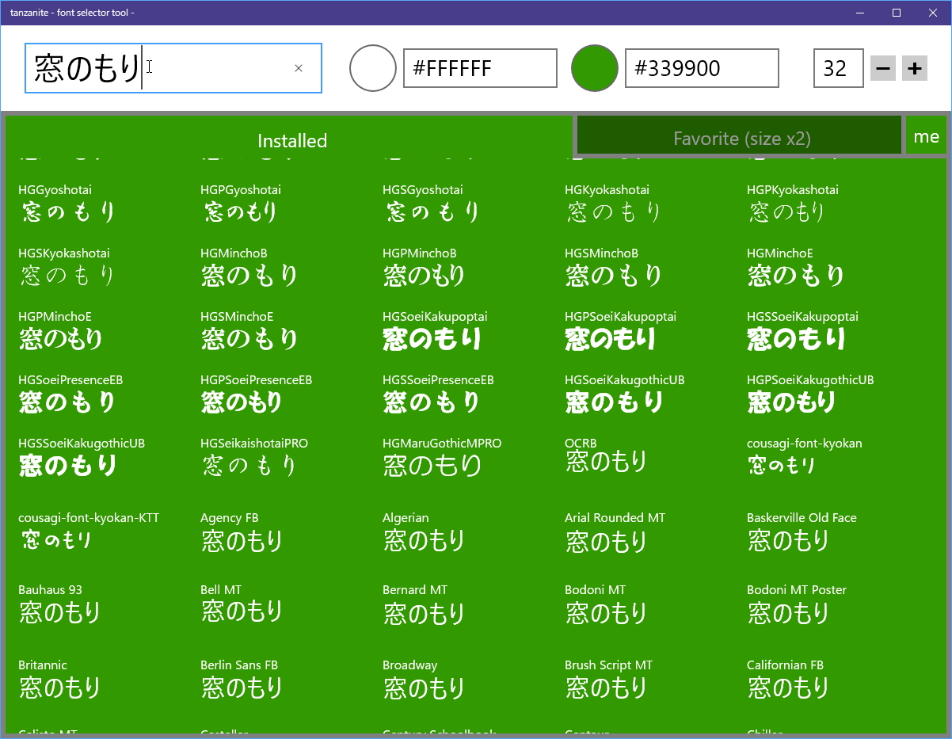Pick the HGMaruGothicMPRO font preview
The image size is (952, 739).
tap(441, 456)
